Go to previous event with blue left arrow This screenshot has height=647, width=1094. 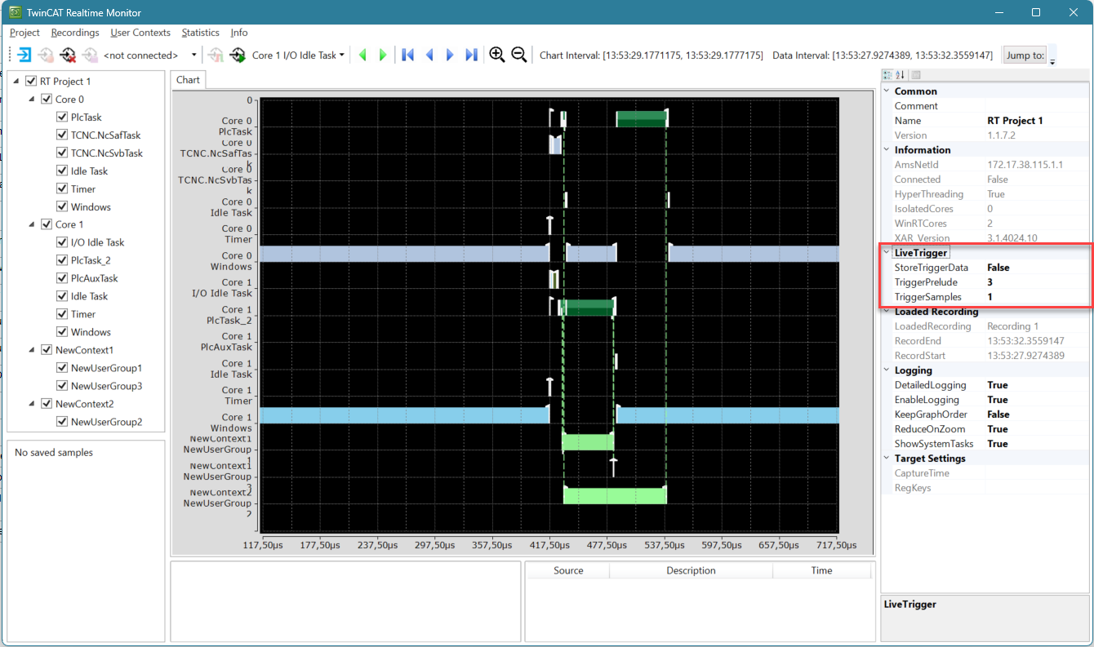pyautogui.click(x=429, y=55)
